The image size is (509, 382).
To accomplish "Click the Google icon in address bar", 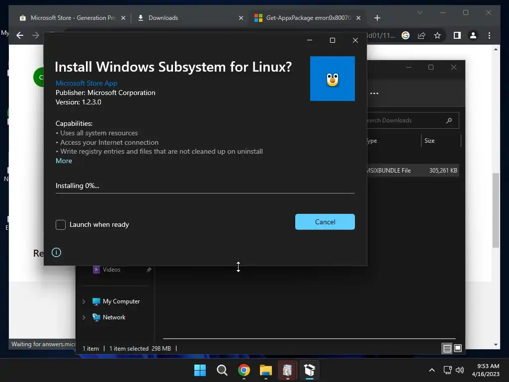I will click(406, 35).
